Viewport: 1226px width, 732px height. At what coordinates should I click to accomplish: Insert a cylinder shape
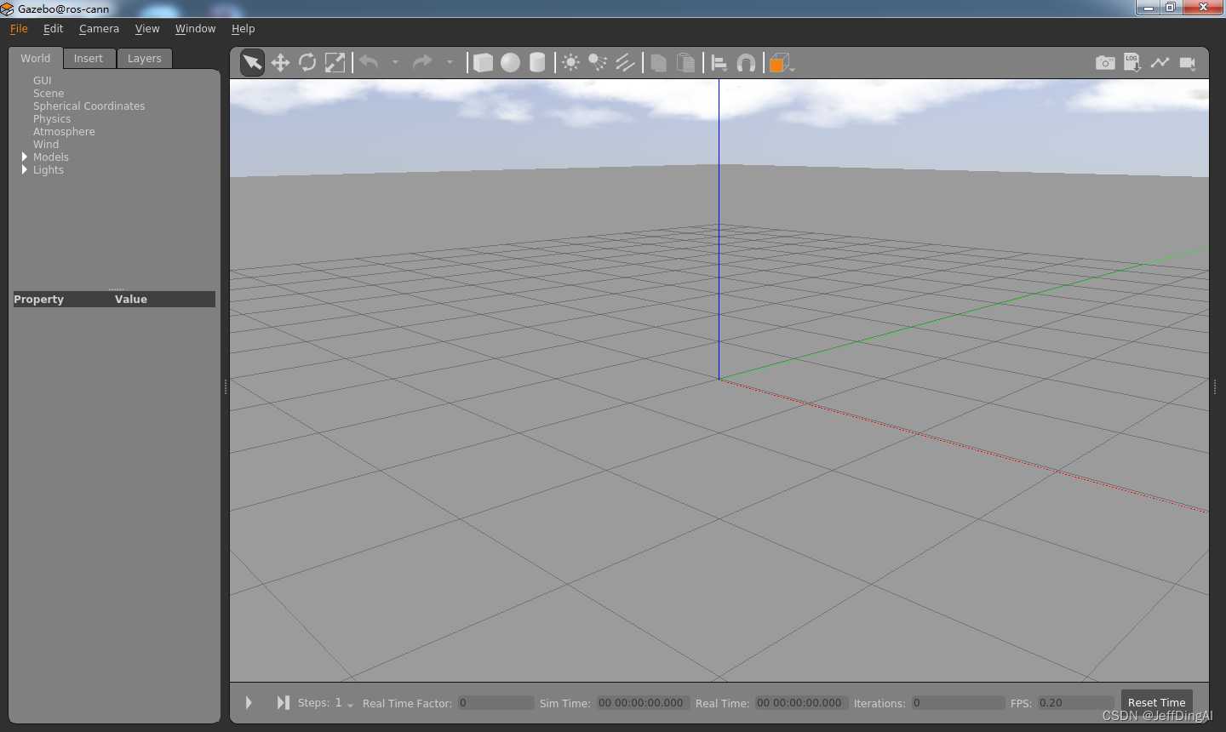click(537, 63)
